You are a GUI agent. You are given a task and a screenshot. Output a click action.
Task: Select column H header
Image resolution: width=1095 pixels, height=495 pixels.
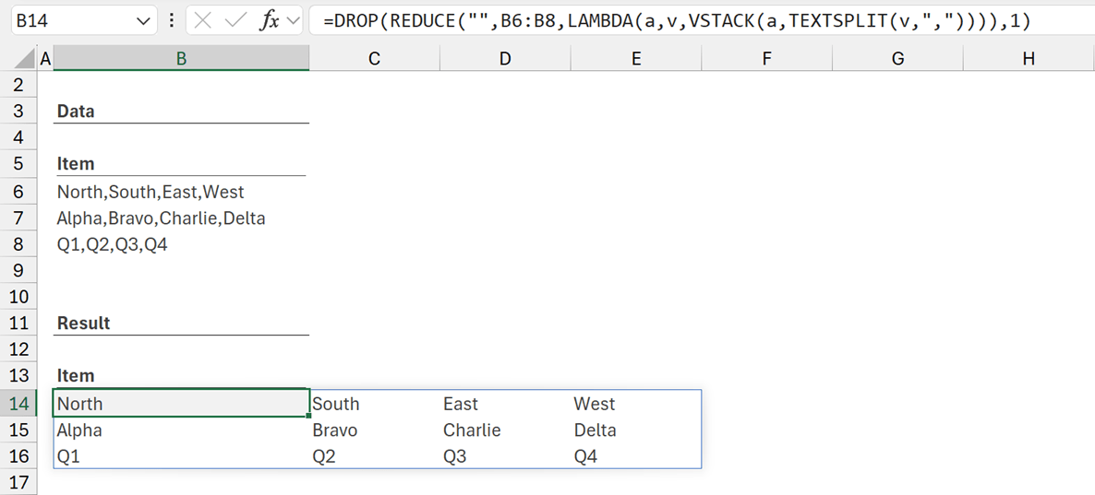pos(1029,59)
